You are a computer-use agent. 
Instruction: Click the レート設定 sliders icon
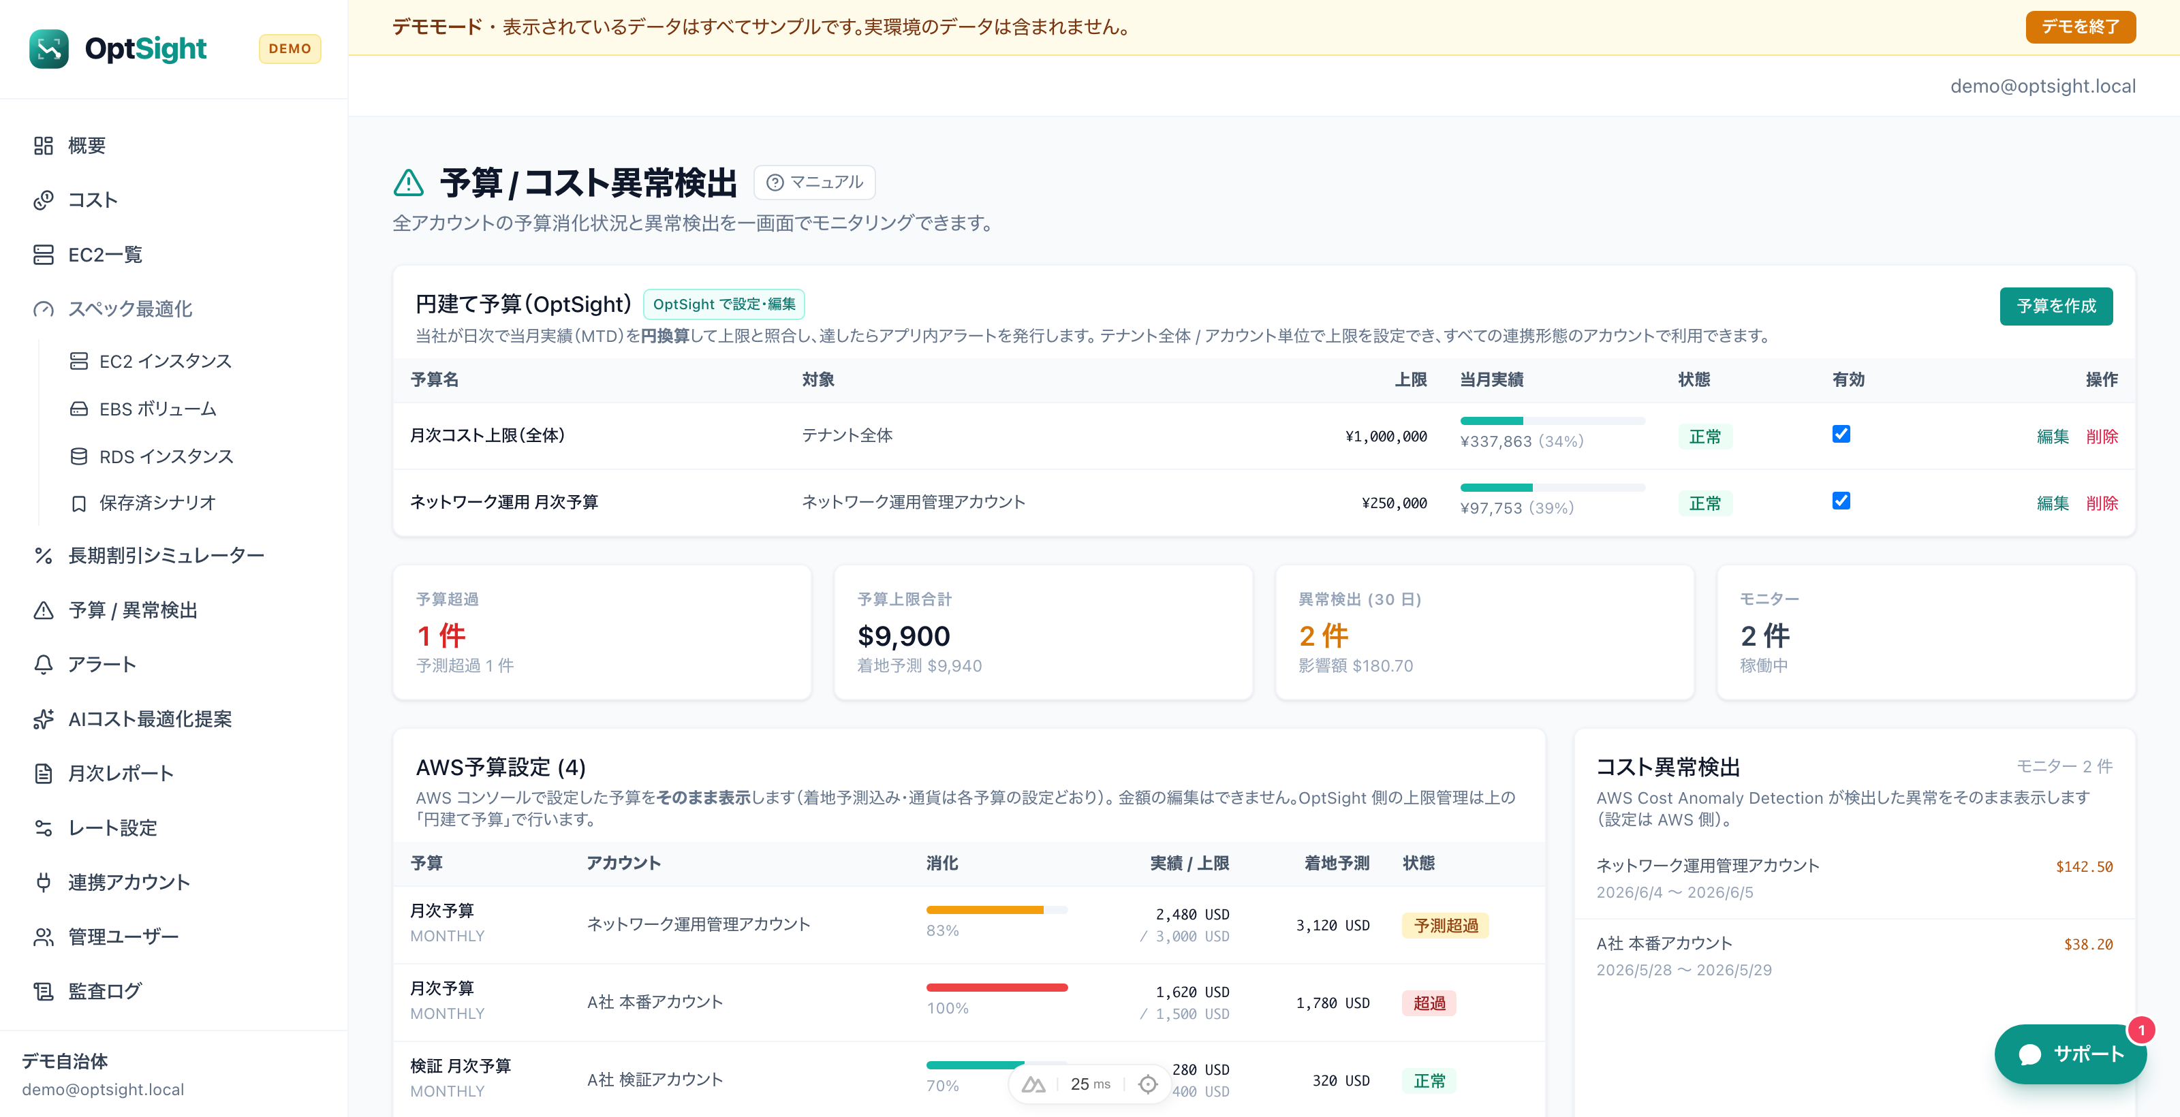(43, 828)
